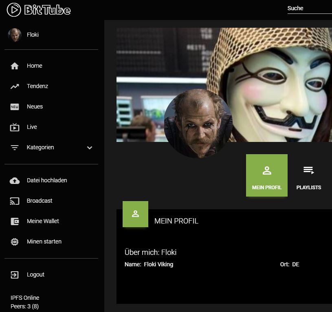The width and height of the screenshot is (332, 312).
Task: Go to Home menu label
Action: coord(35,66)
